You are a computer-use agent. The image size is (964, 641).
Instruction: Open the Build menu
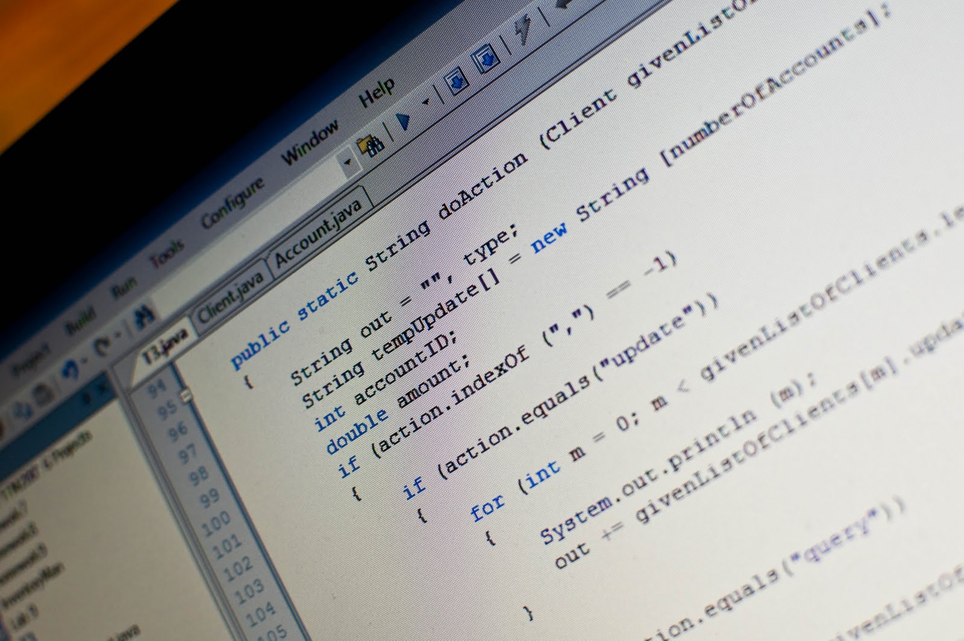[x=81, y=320]
